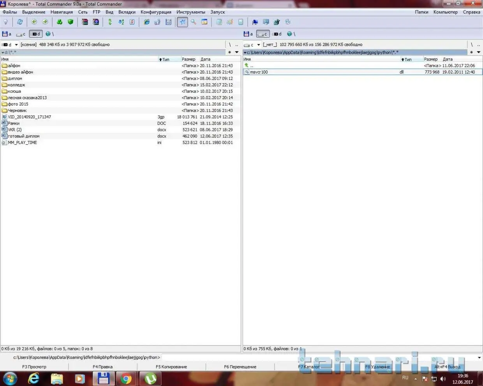
Task: Open right panel favorites asterisk menu
Action: [x=472, y=52]
